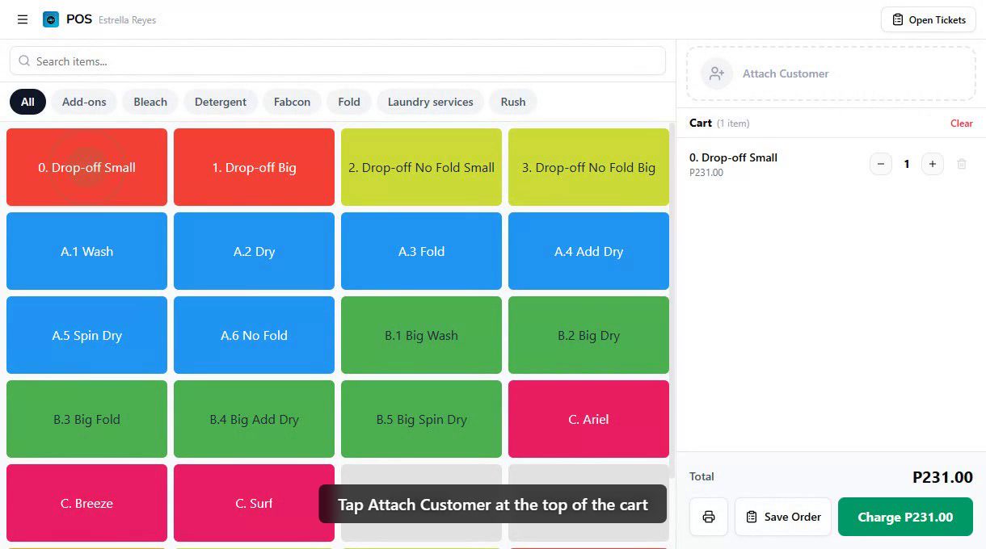Click the Cart (1 item) heading
This screenshot has height=549, width=986.
click(719, 124)
